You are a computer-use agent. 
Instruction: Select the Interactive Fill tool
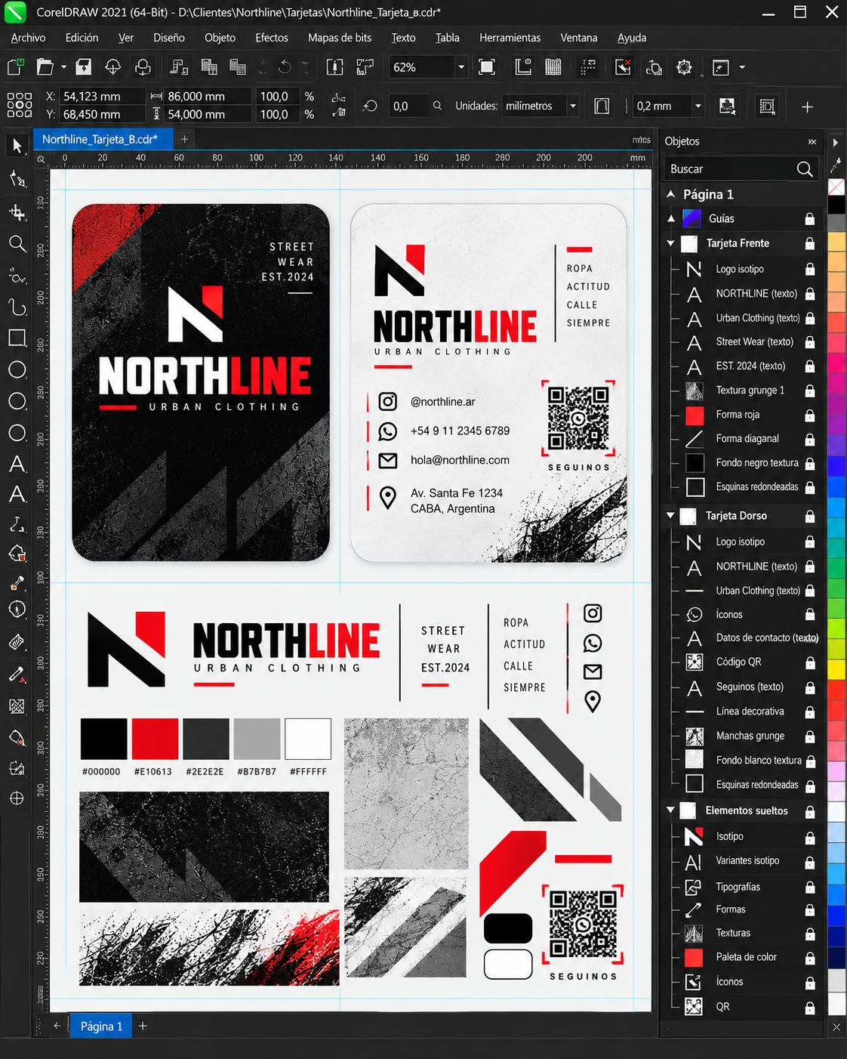click(17, 737)
